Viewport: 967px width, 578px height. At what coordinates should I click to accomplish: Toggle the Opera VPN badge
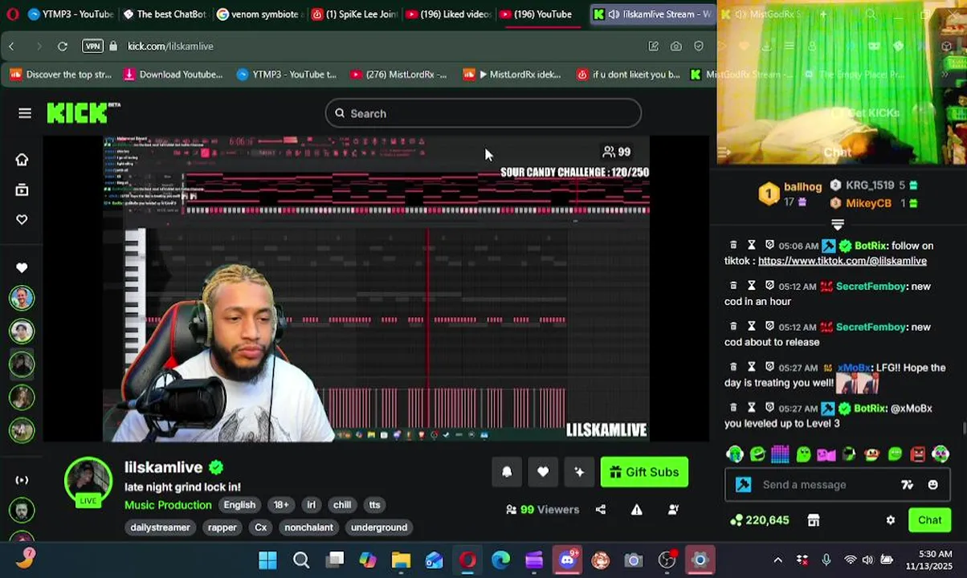(93, 47)
